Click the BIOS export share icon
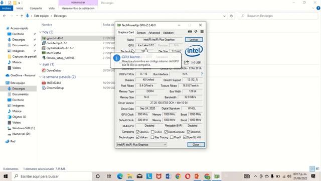 pyautogui.click(x=186, y=62)
